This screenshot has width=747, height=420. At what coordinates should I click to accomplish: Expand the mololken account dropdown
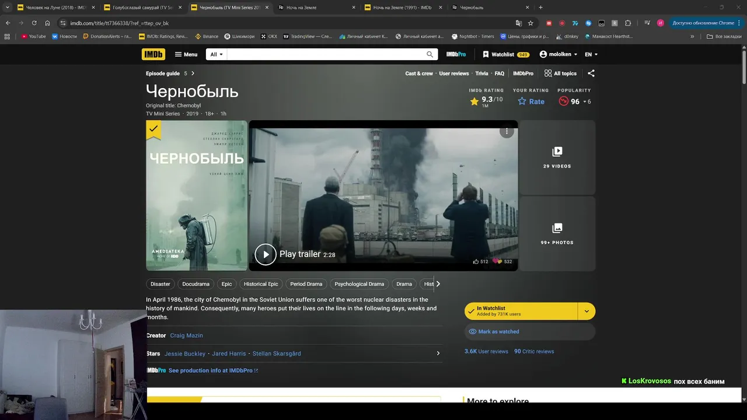point(558,54)
